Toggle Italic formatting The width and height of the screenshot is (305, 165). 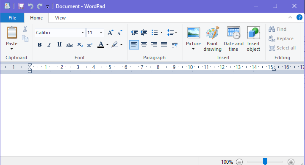(x=50, y=45)
